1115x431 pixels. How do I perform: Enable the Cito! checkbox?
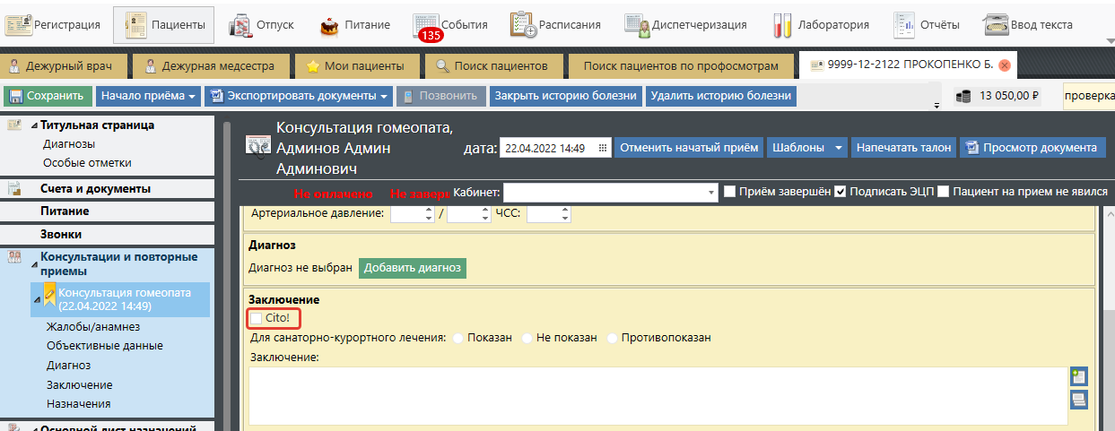257,318
